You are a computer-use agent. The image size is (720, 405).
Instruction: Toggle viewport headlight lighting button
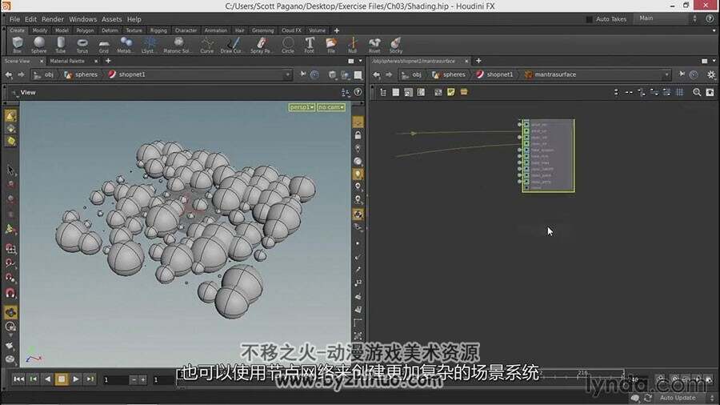tap(358, 174)
